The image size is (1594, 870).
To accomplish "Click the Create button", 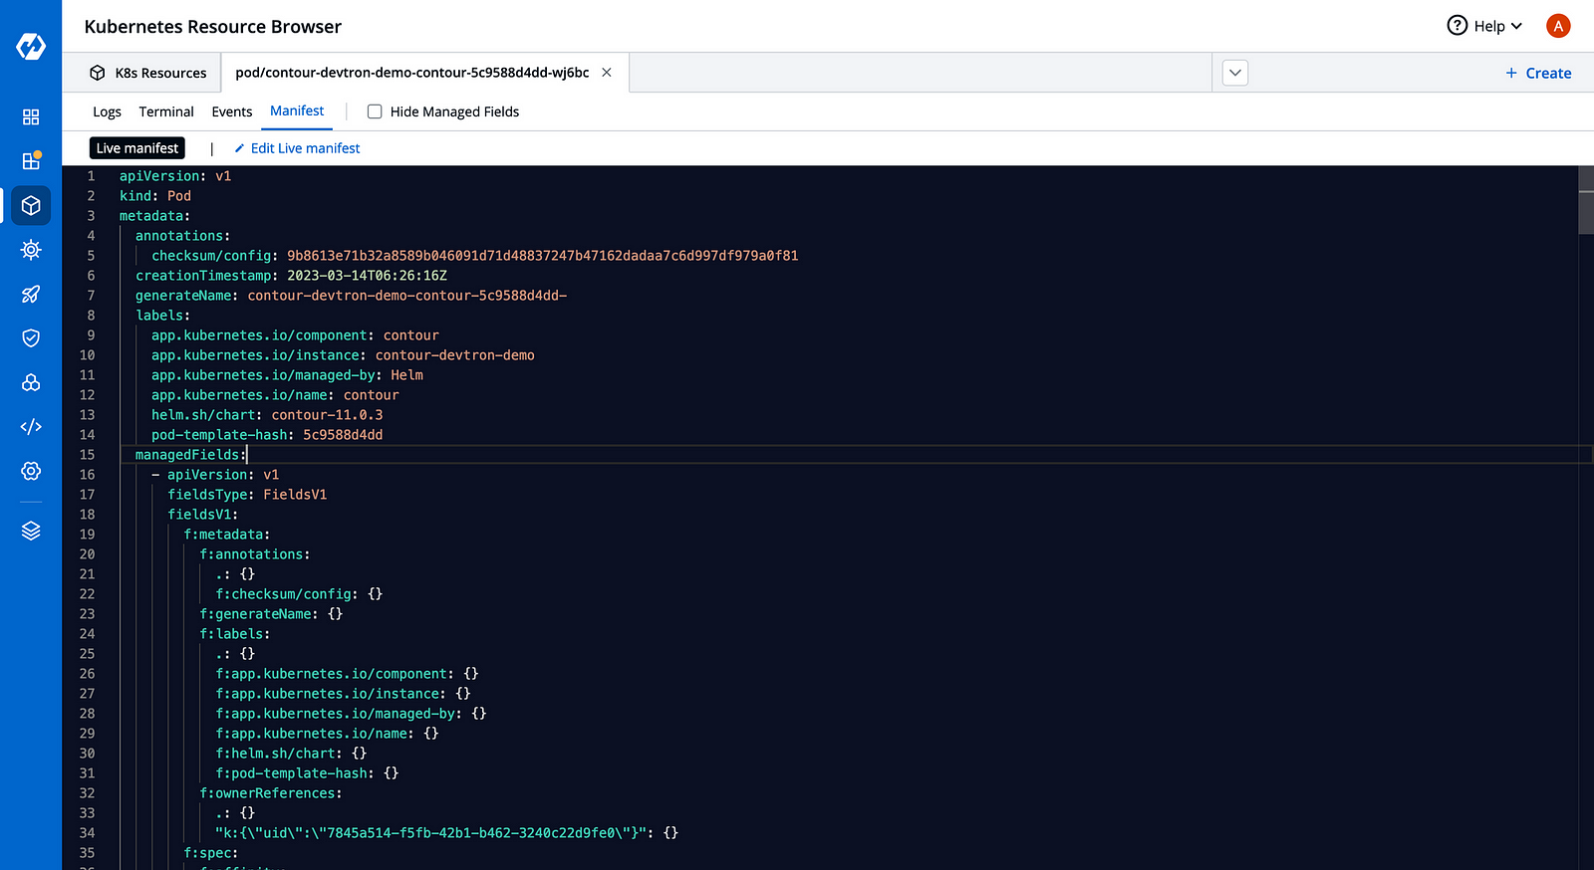I will pyautogui.click(x=1538, y=73).
